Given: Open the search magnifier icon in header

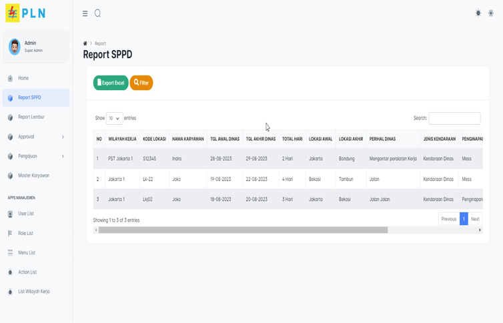Looking at the screenshot, I should [97, 13].
